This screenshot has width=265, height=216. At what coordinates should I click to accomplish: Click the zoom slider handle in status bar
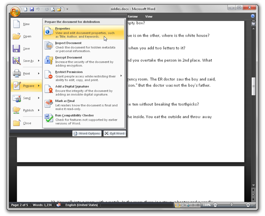[231, 205]
